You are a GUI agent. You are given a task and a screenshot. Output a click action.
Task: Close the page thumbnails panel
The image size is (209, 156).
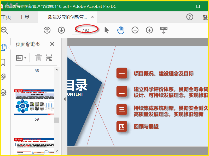52,44
